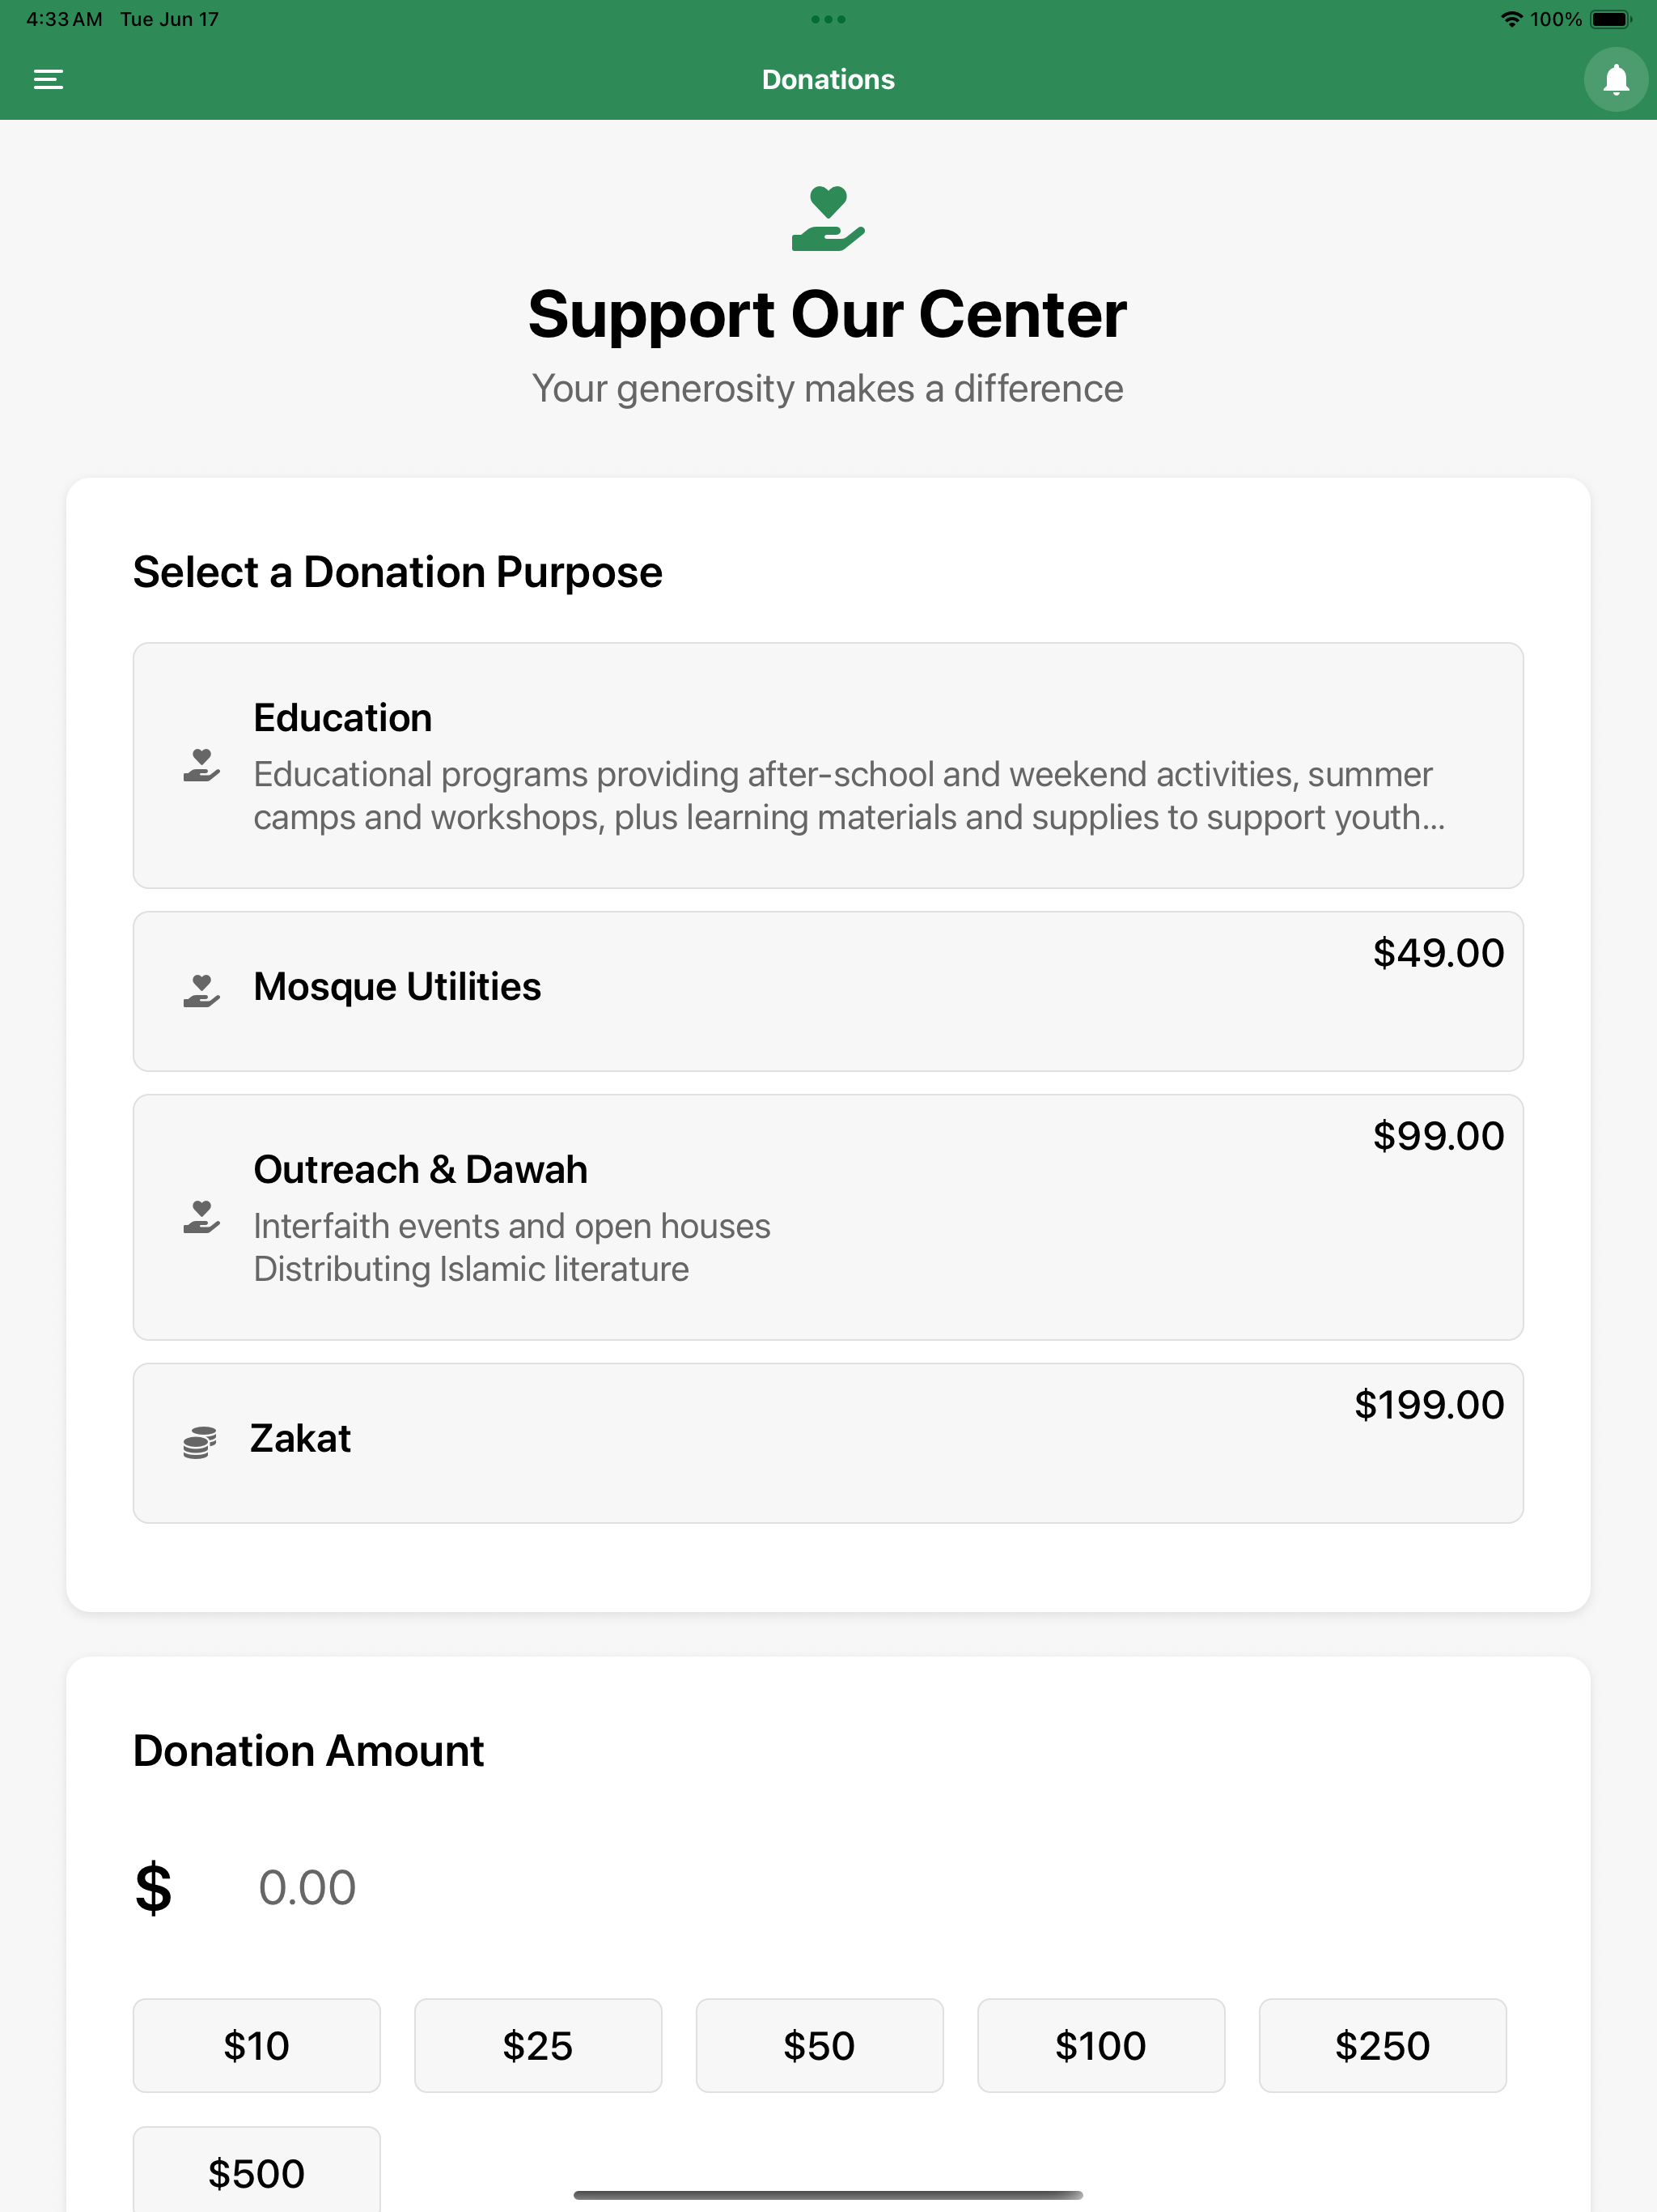The width and height of the screenshot is (1657, 2212).
Task: Select Mosque Utilities donation purpose
Action: (828, 991)
